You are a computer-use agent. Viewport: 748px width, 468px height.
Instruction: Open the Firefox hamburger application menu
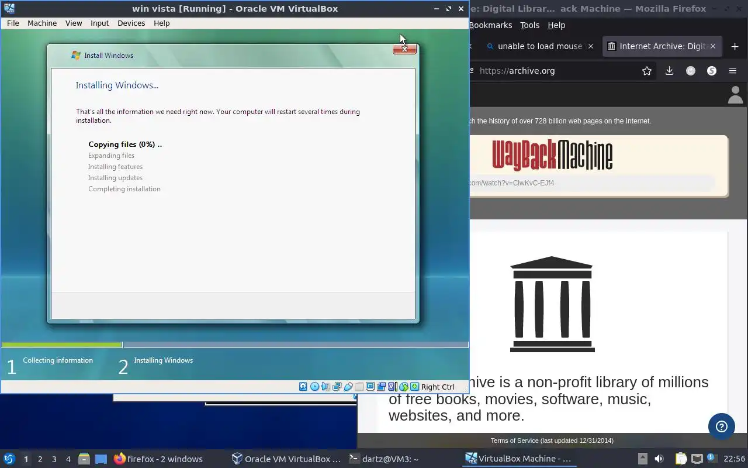733,71
